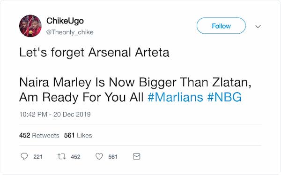Click the 452 count beside retweet icon
281x175 pixels.
coord(75,157)
